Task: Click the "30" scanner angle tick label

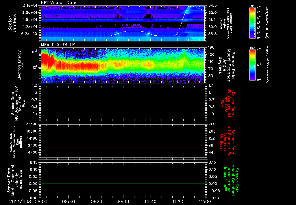Action: coord(211,76)
